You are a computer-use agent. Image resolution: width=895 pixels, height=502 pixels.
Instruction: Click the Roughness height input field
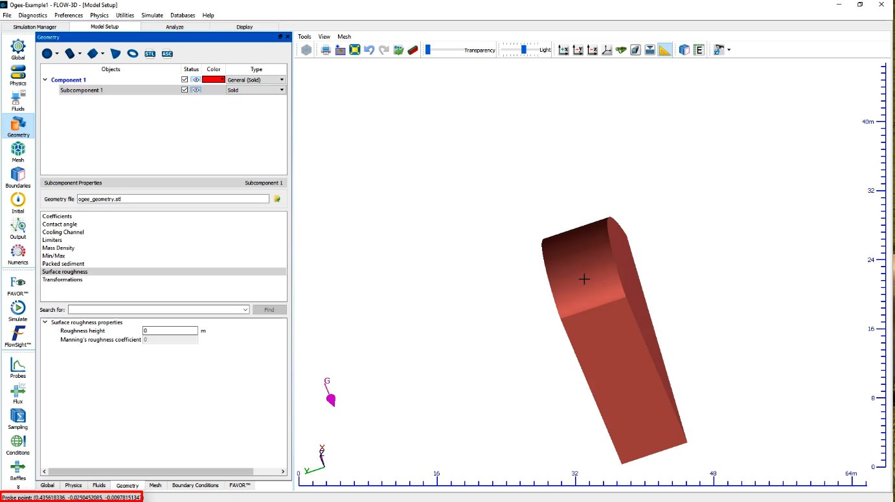click(x=170, y=331)
